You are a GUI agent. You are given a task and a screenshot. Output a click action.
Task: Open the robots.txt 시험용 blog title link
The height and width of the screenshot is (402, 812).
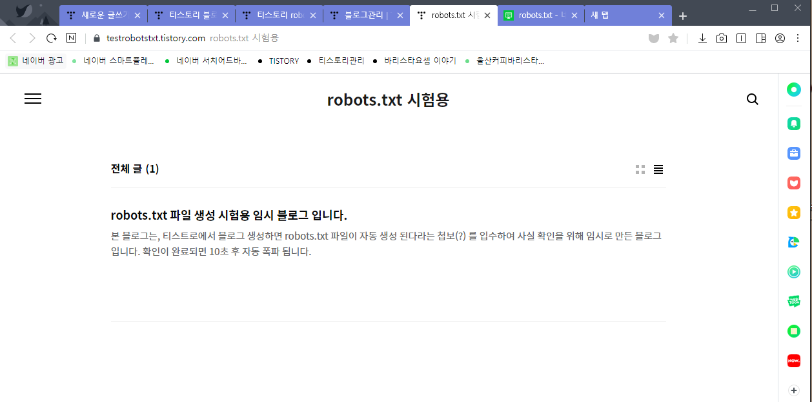388,100
